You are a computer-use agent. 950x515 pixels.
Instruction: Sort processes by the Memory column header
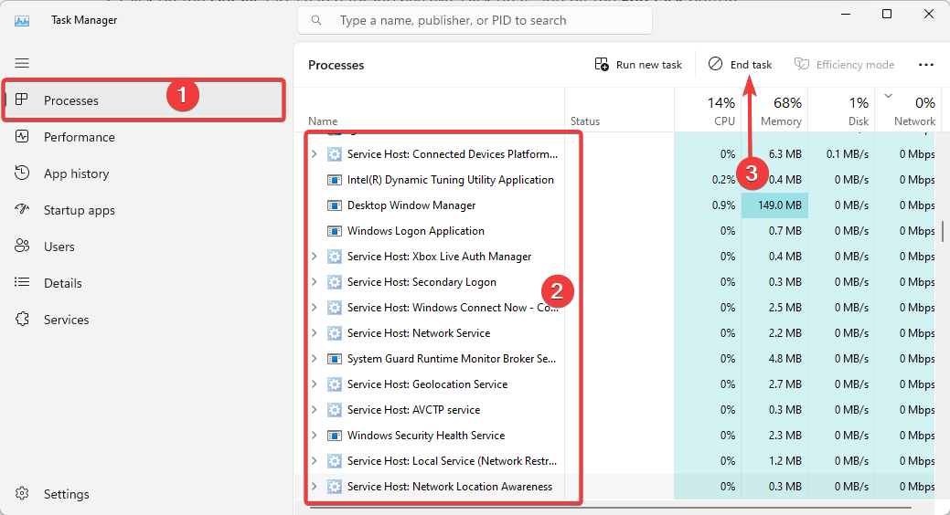click(780, 111)
